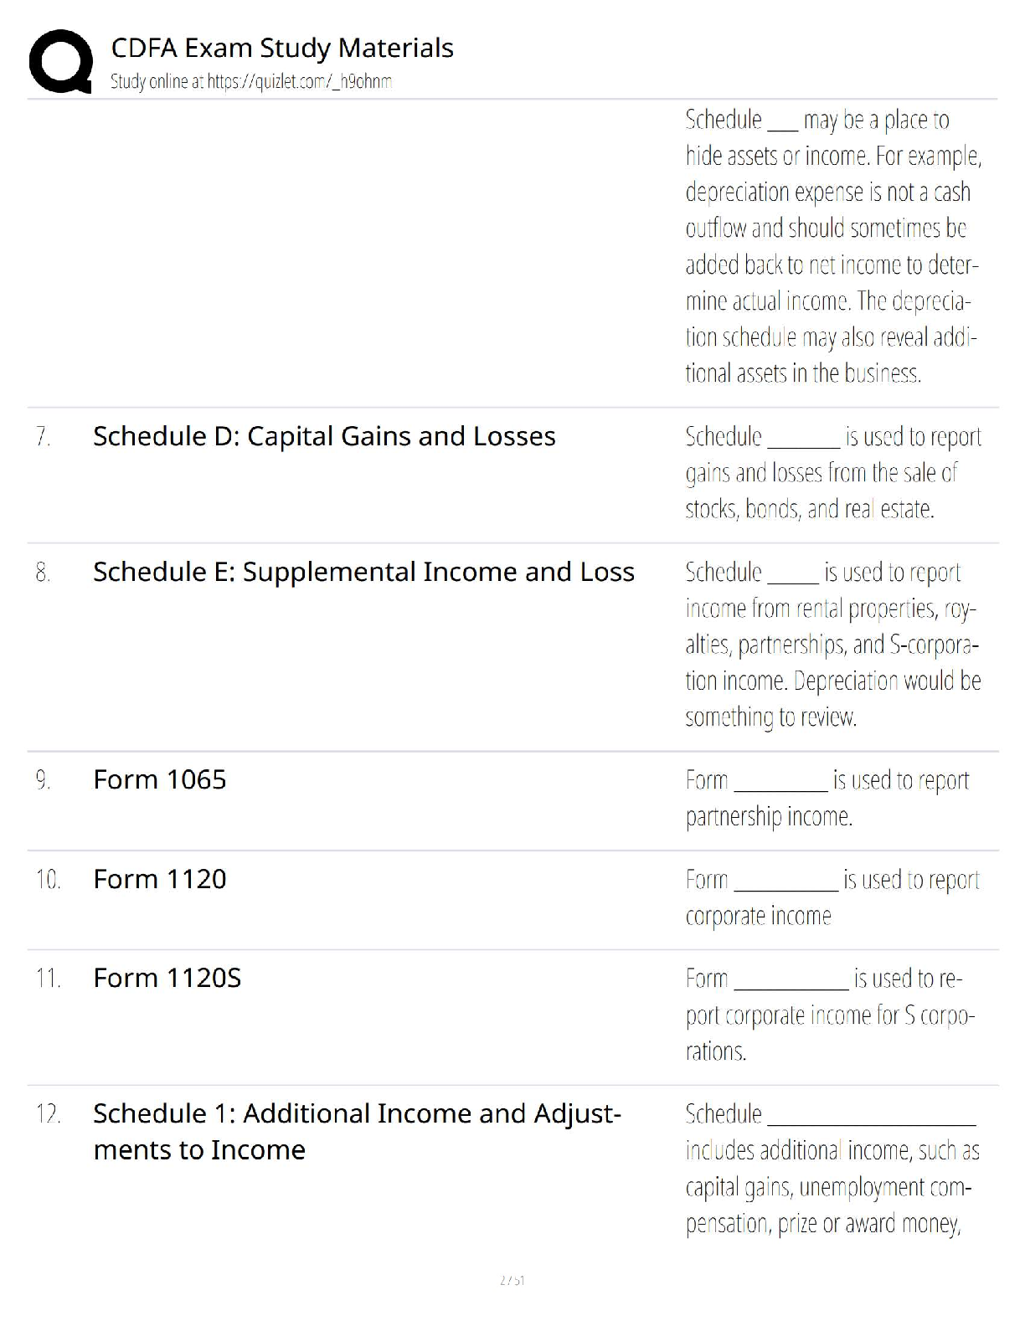Click the number 10 item marker
The image size is (1025, 1326).
click(x=48, y=879)
